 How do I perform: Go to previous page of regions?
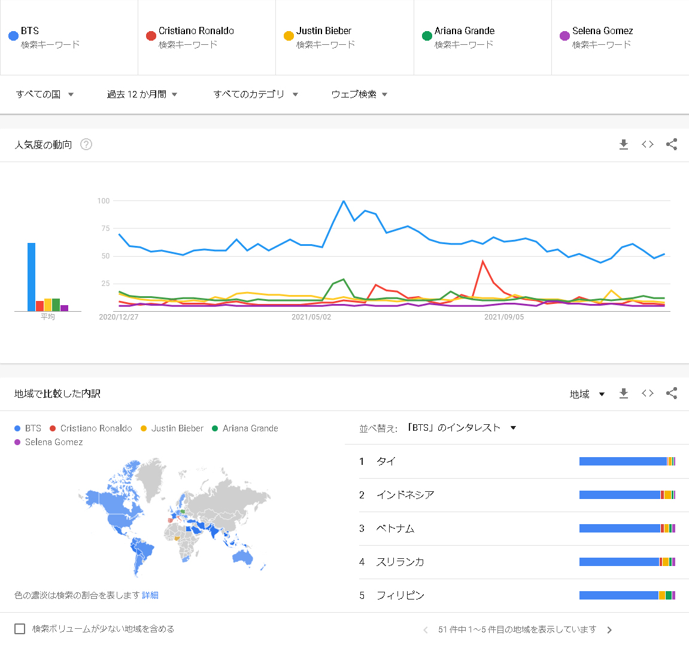coord(426,630)
